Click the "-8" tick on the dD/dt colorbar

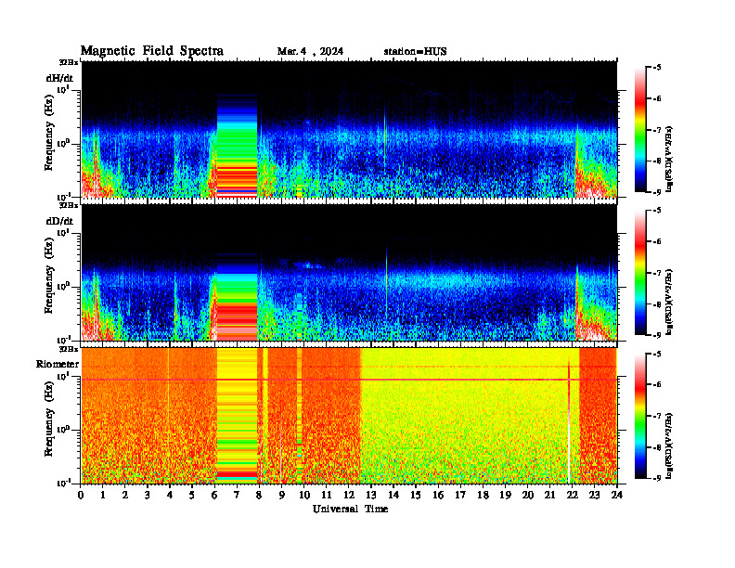657,303
